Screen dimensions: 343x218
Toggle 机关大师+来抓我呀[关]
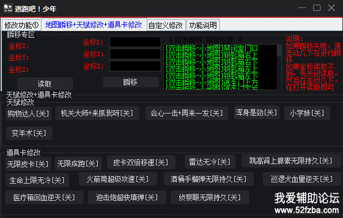click(97, 113)
